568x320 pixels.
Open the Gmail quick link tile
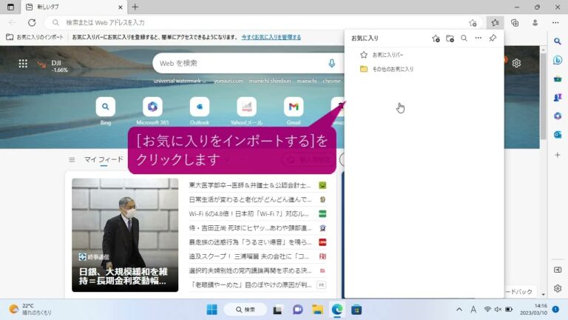coord(294,110)
